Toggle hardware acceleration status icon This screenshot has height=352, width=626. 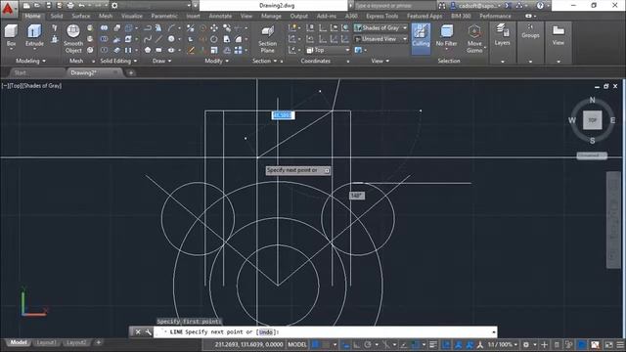582,344
